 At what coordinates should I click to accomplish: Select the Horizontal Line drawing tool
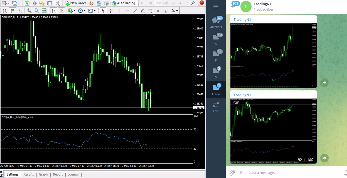pyautogui.click(x=127, y=10)
